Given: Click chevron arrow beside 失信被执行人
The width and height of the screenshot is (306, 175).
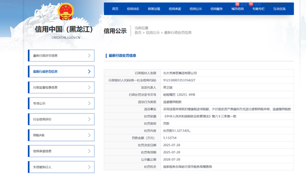Looking at the screenshot, I should coord(89,167).
